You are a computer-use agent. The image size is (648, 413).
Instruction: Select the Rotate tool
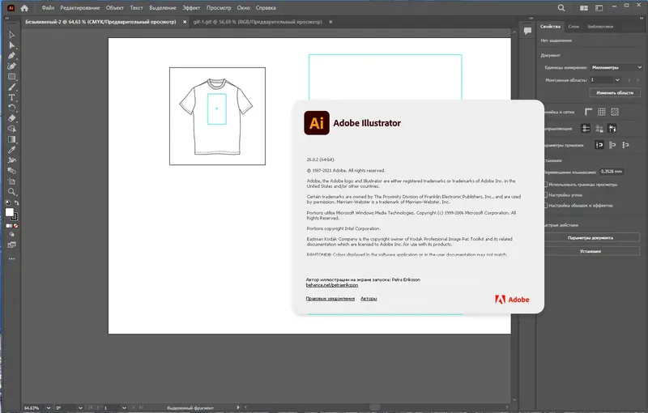coord(11,108)
